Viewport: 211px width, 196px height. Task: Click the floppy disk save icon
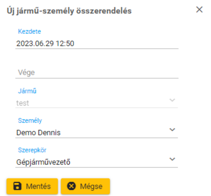point(17,186)
